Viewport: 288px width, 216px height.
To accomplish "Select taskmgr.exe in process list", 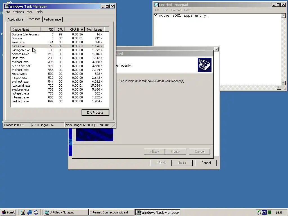I will tap(58, 101).
